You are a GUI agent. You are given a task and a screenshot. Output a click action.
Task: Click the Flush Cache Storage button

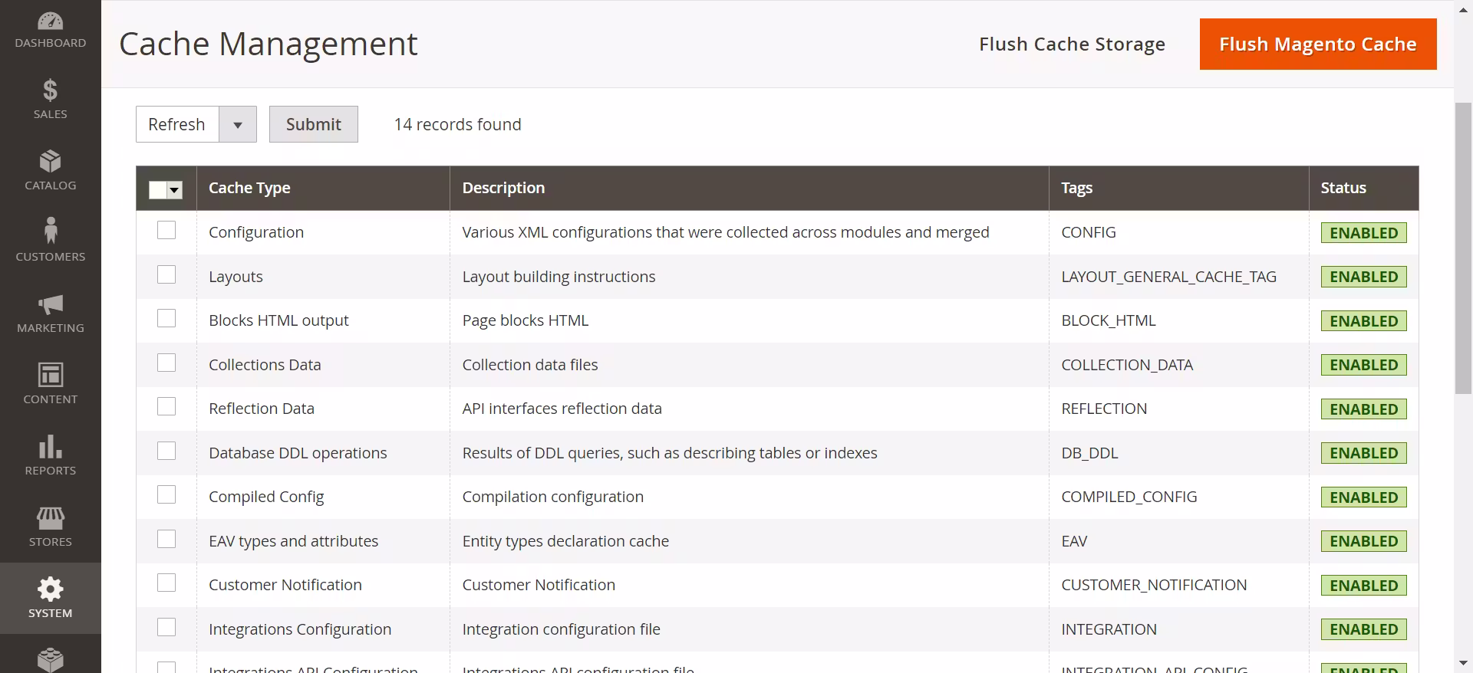point(1072,44)
